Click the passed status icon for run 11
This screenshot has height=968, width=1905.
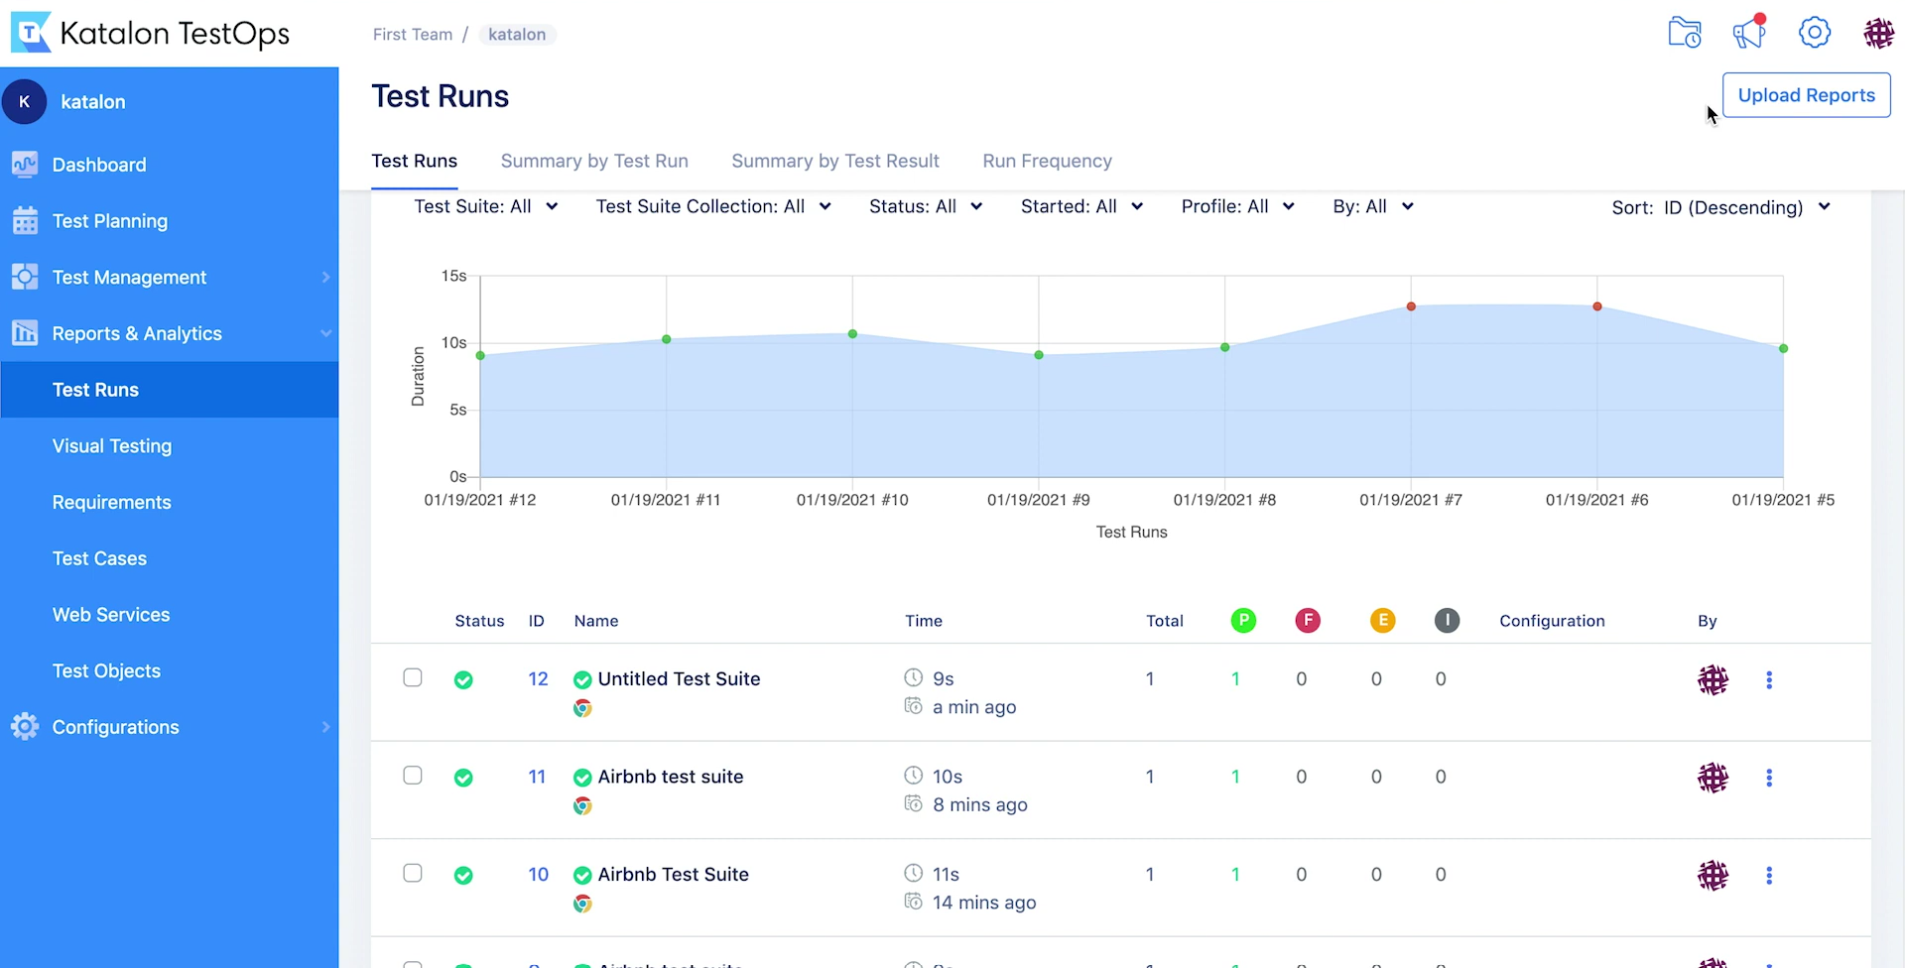tap(463, 778)
